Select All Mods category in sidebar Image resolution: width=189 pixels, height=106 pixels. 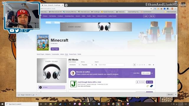52,87
